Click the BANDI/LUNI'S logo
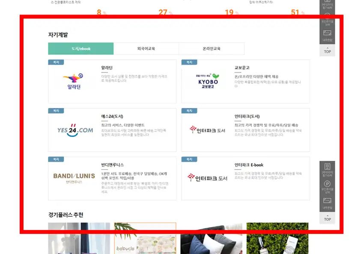This screenshot has height=254, width=358. (x=74, y=178)
